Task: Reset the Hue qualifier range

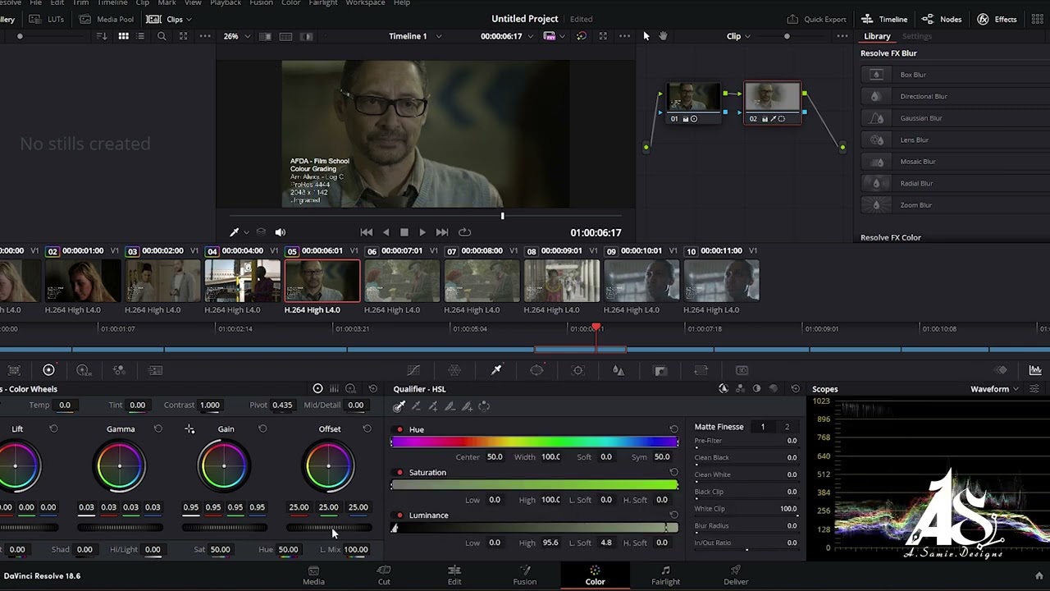Action: (673, 428)
